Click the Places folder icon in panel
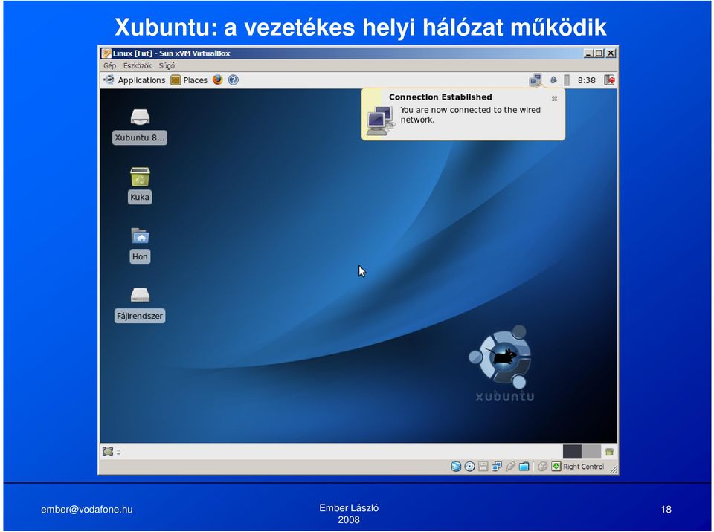 176,80
